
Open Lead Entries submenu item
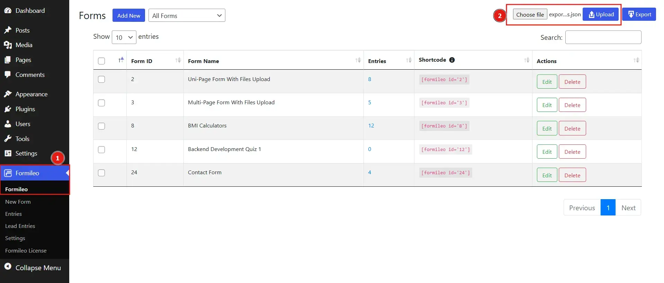coord(20,226)
